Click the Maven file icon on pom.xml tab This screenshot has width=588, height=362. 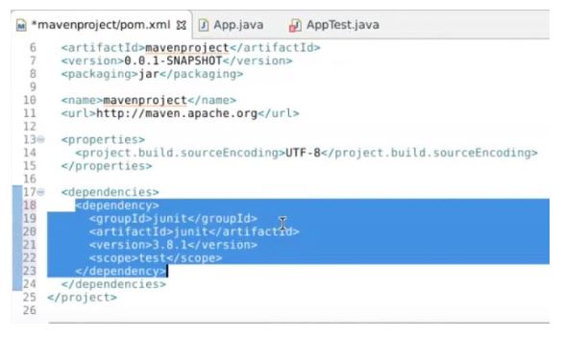pyautogui.click(x=21, y=26)
